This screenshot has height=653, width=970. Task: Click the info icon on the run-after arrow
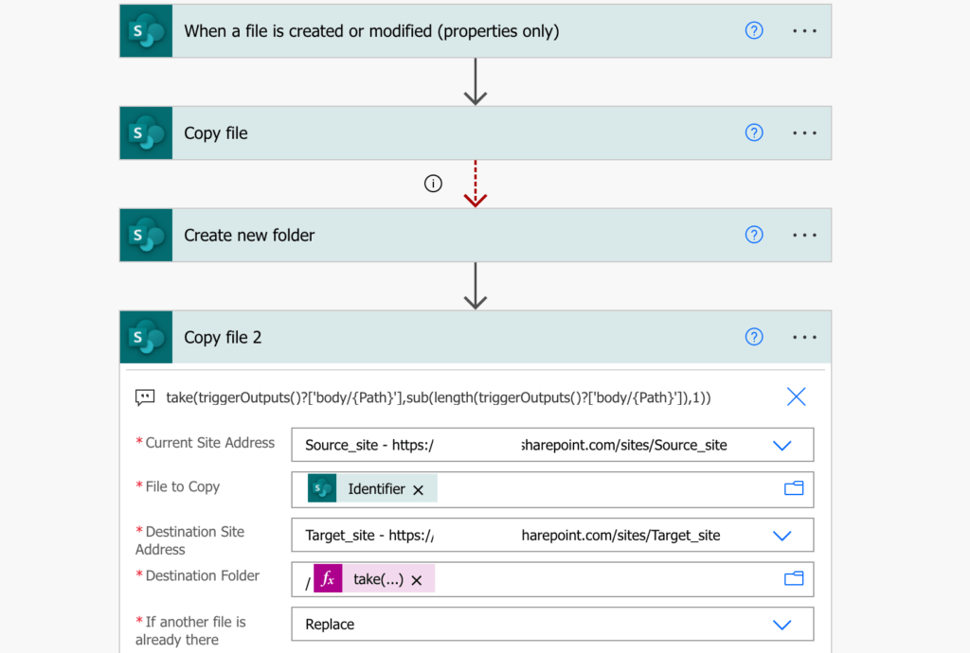click(433, 183)
